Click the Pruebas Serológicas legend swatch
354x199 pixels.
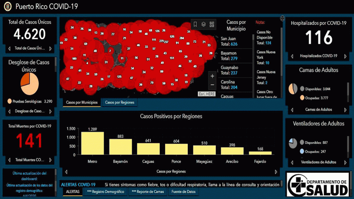point(10,102)
